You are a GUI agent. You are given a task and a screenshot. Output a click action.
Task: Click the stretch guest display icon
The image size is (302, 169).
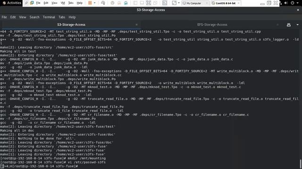click(174, 3)
